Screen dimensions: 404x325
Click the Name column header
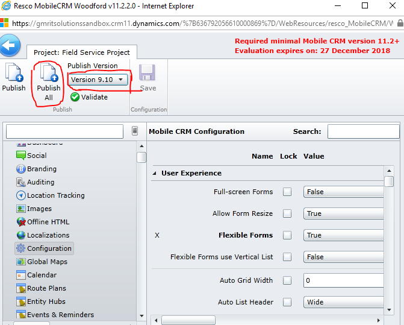coord(263,156)
